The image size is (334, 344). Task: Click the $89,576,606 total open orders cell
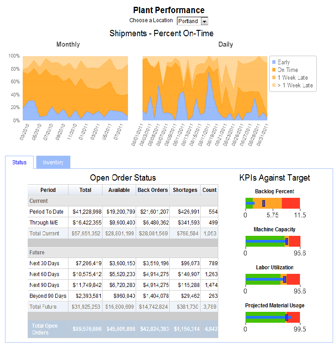coord(85,329)
